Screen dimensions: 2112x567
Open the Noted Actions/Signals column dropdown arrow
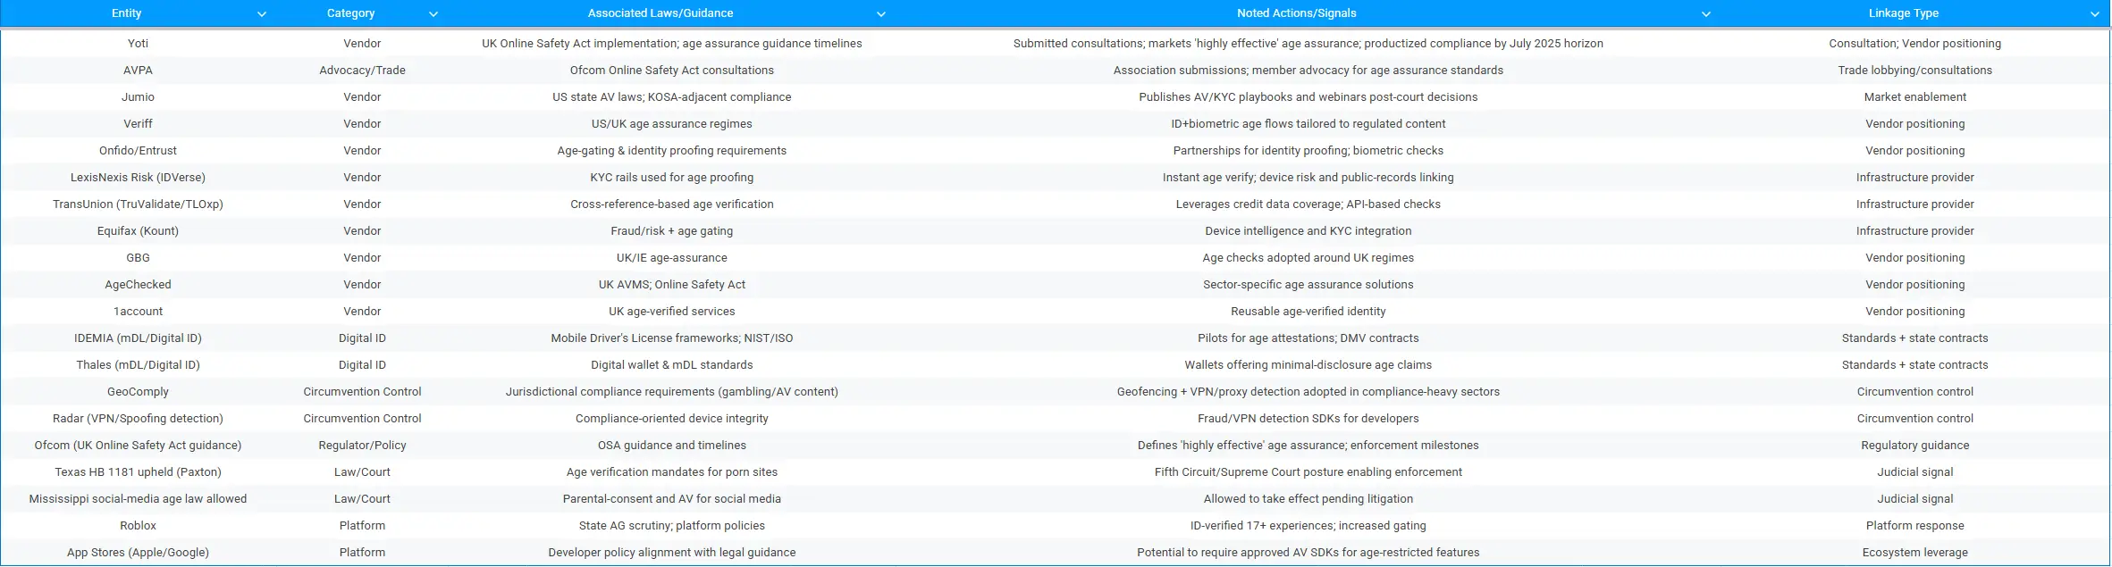[1706, 14]
